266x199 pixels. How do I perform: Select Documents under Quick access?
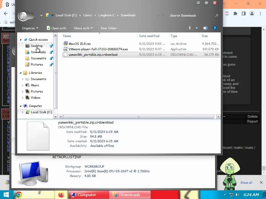click(38, 58)
